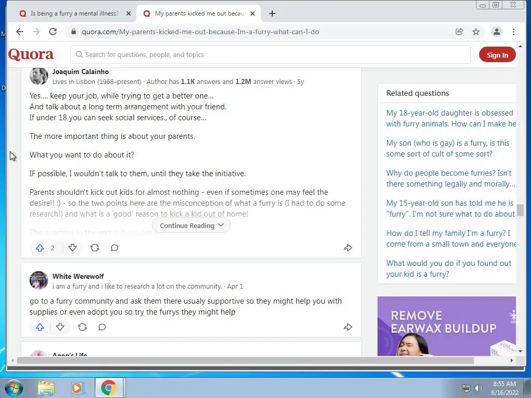Image resolution: width=531 pixels, height=398 pixels.
Task: Close the 'Is being a furry a mental illness?' tab
Action: [x=129, y=13]
